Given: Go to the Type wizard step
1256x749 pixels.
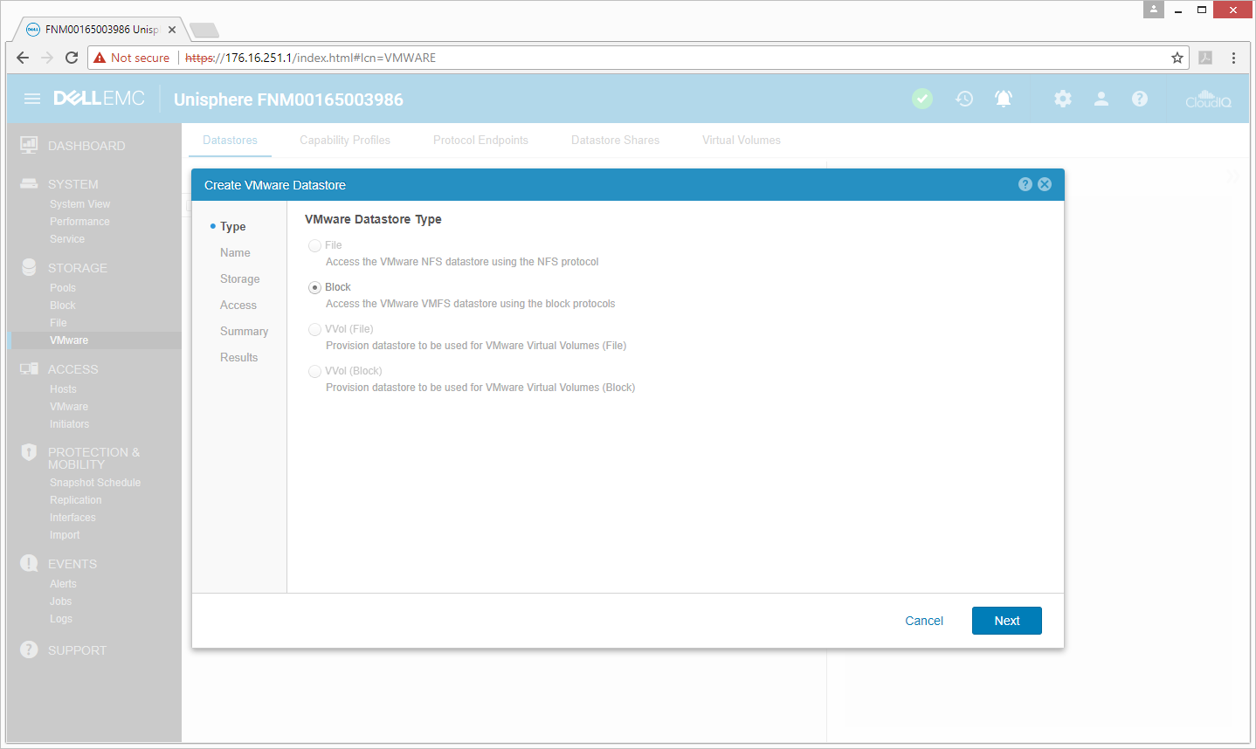Looking at the screenshot, I should pos(233,226).
